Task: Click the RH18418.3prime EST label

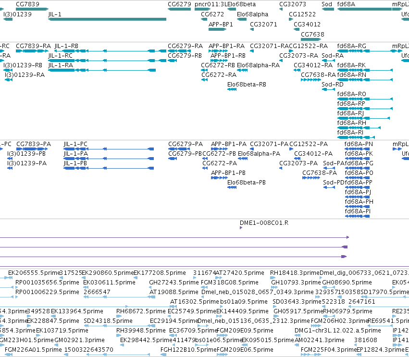Action: [x=295, y=273]
